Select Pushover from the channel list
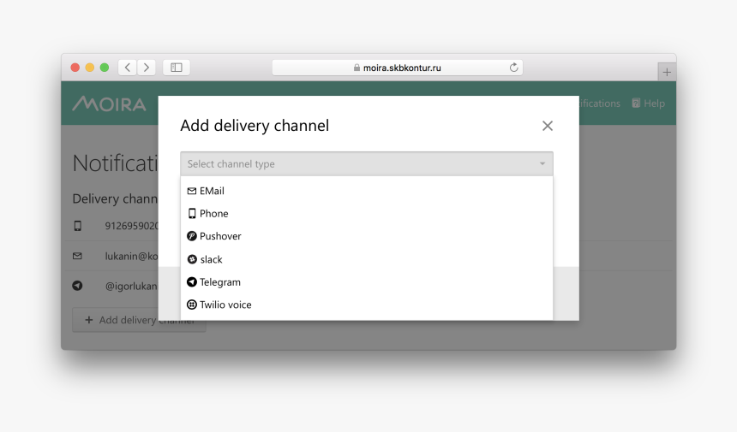This screenshot has width=737, height=432. pos(367,236)
